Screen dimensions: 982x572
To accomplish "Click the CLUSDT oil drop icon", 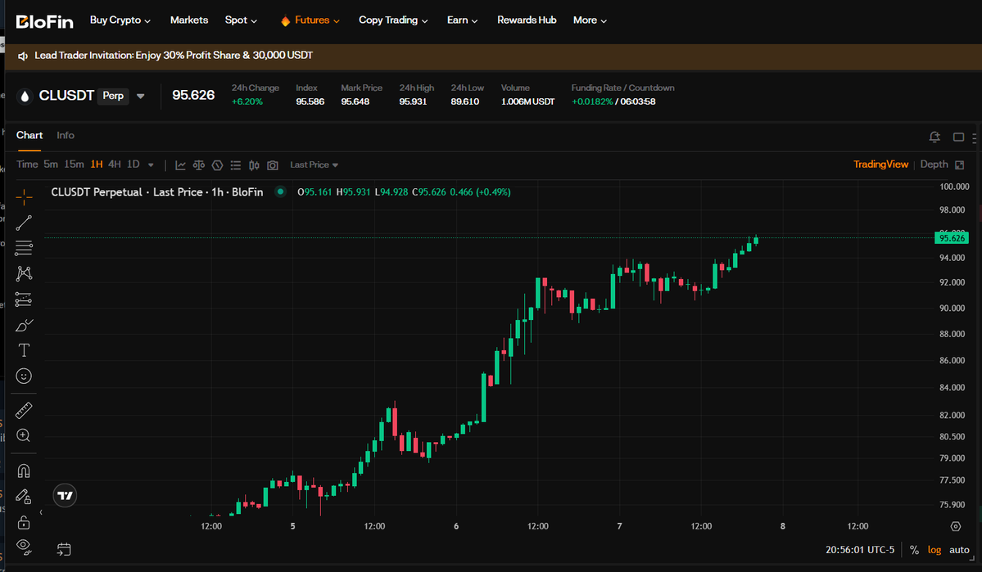I will pyautogui.click(x=25, y=96).
